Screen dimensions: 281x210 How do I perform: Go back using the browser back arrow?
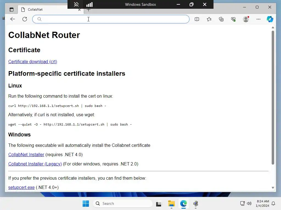tap(13, 19)
